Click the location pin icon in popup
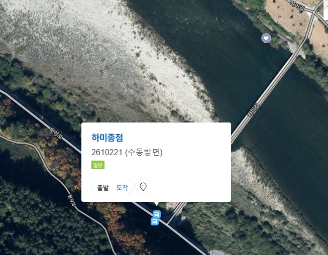The height and width of the screenshot is (255, 328). coord(143,186)
